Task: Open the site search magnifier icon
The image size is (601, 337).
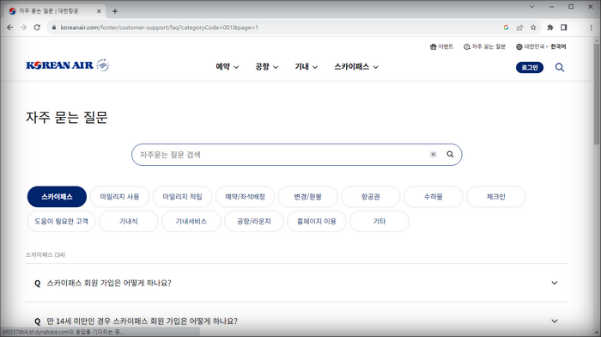Action: (x=560, y=68)
